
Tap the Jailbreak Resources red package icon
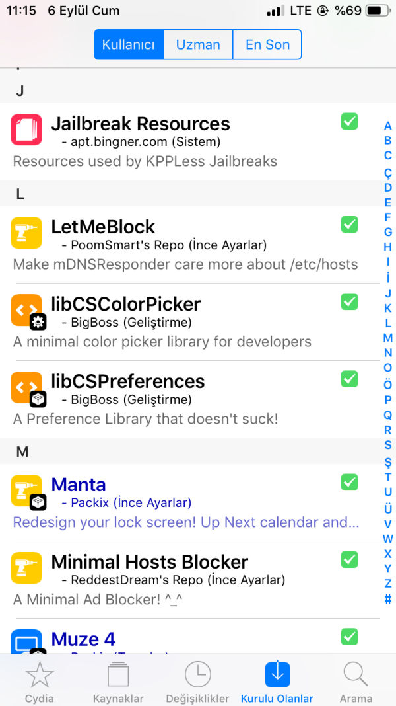pyautogui.click(x=26, y=129)
